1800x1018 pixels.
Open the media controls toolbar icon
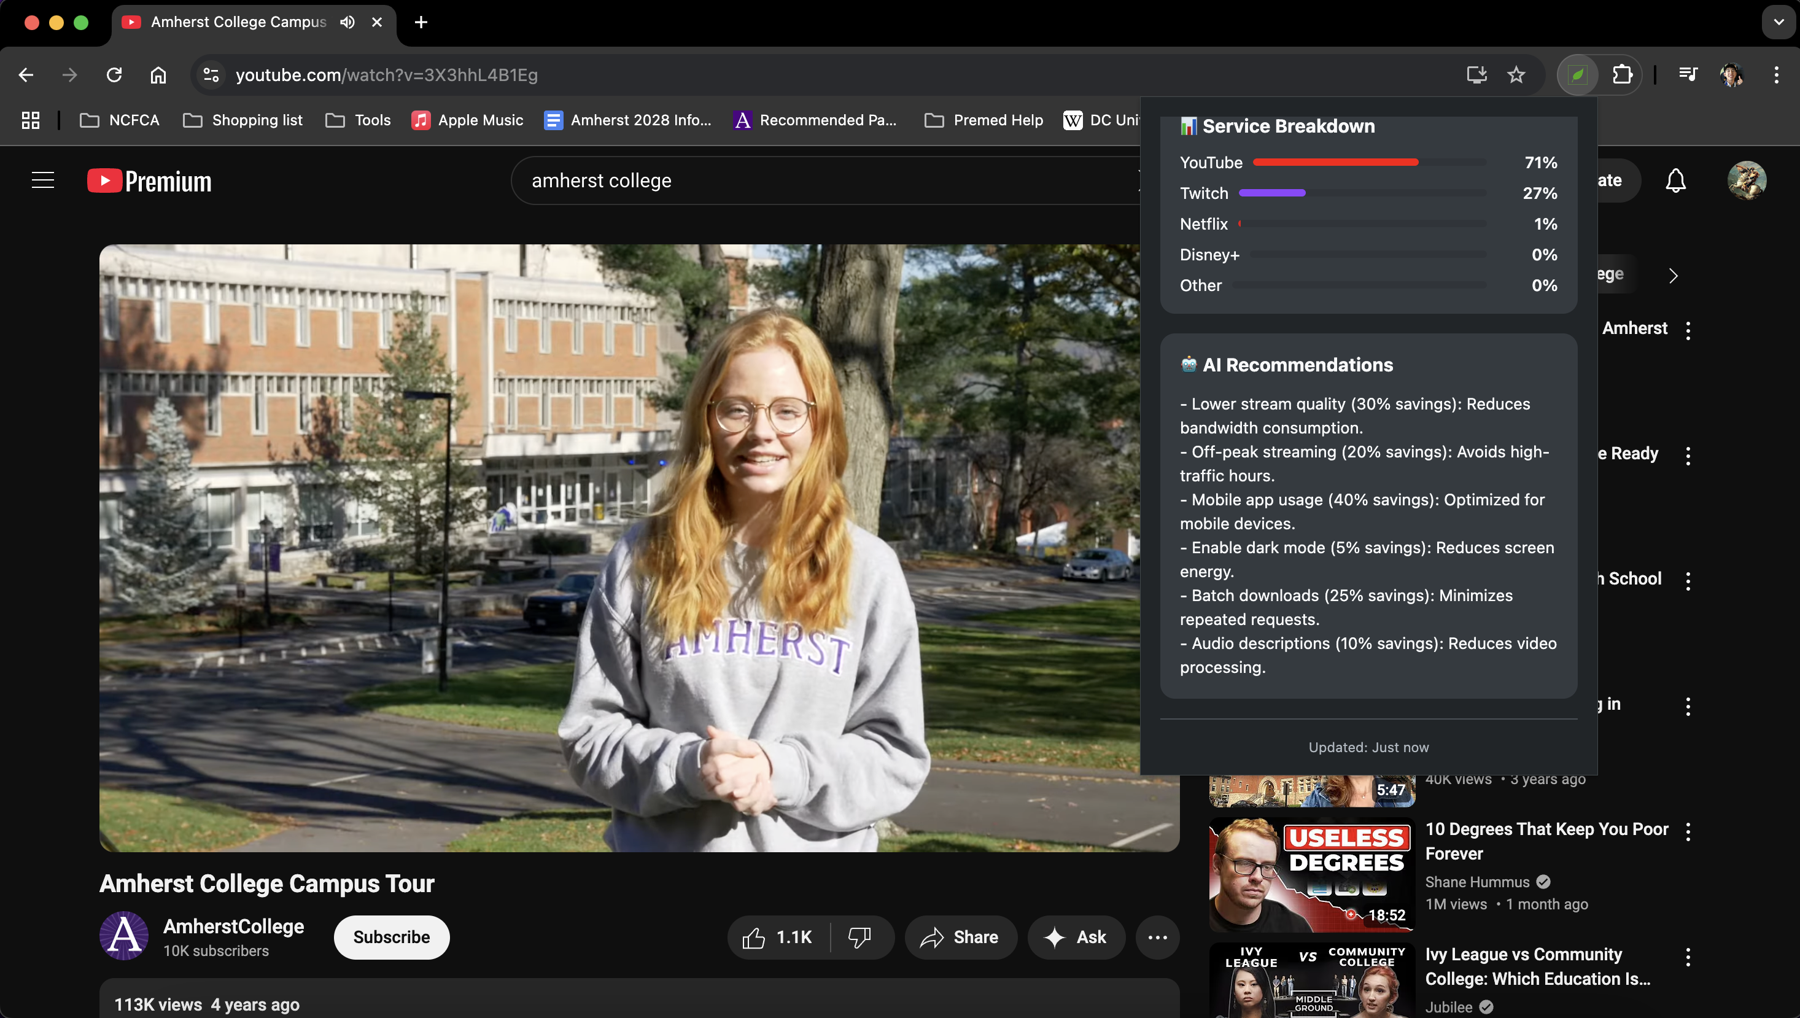1688,75
